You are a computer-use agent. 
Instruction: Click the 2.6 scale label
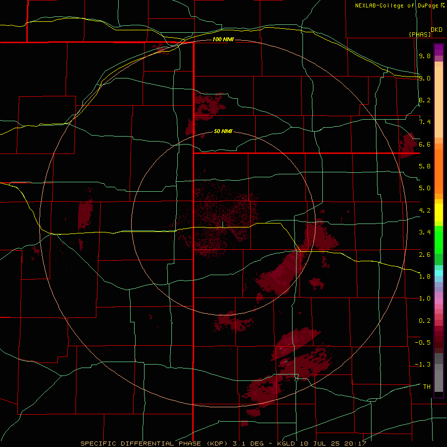pos(425,255)
